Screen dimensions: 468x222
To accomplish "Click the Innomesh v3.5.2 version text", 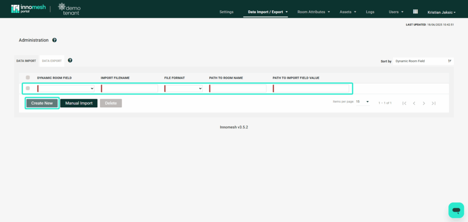I will coord(234,127).
